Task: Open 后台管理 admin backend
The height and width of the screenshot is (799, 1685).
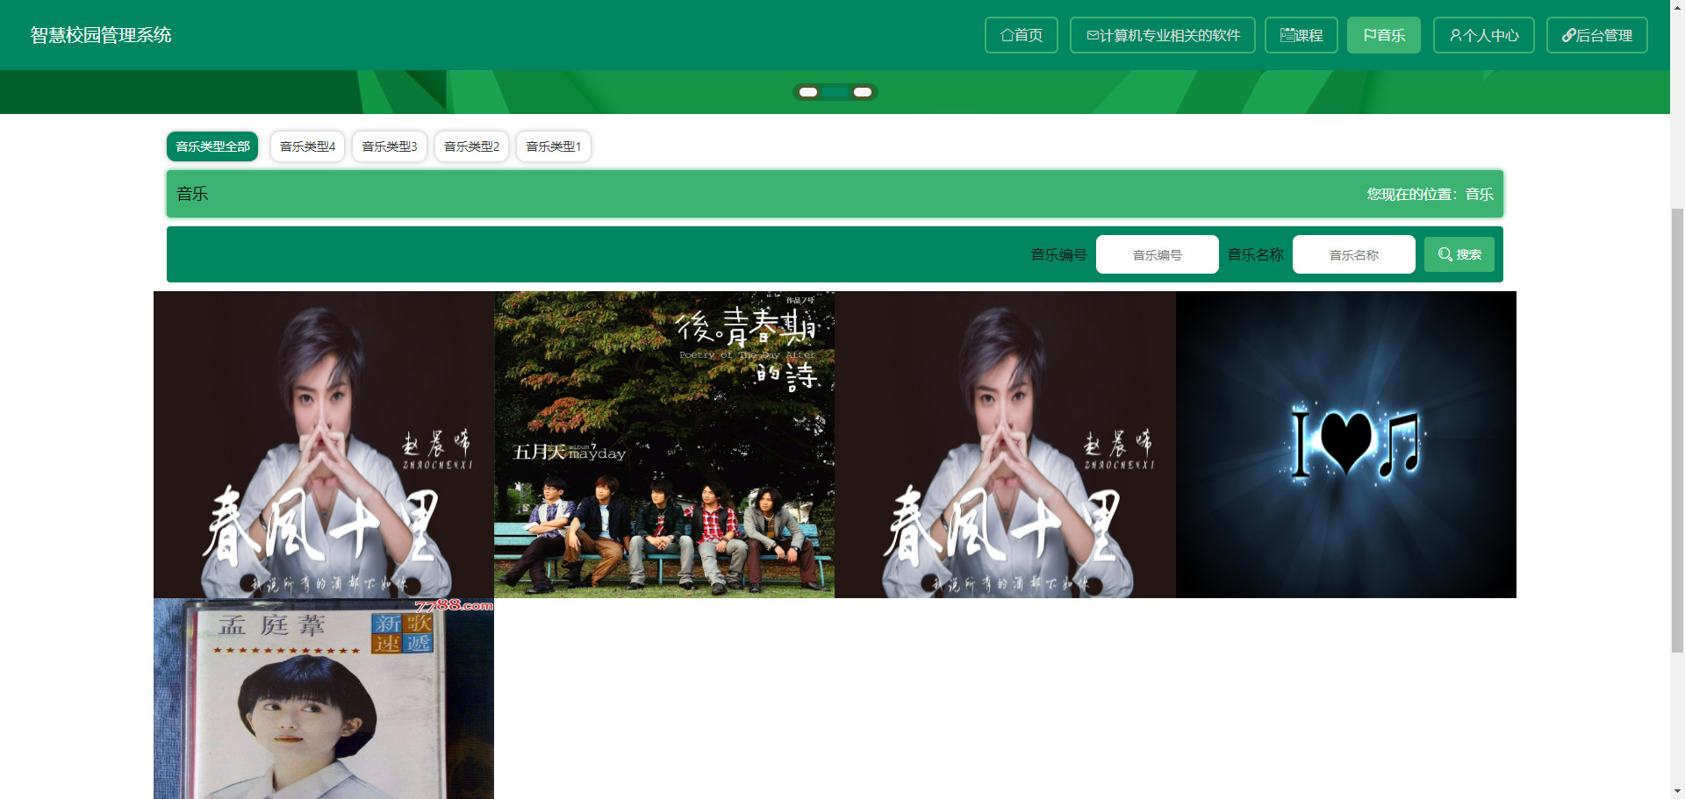Action: coord(1597,35)
